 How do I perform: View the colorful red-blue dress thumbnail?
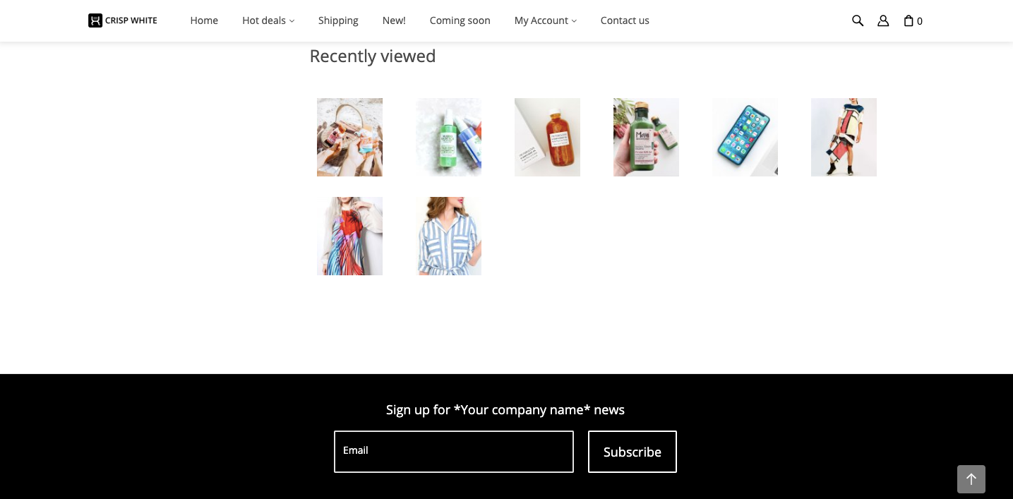349,236
